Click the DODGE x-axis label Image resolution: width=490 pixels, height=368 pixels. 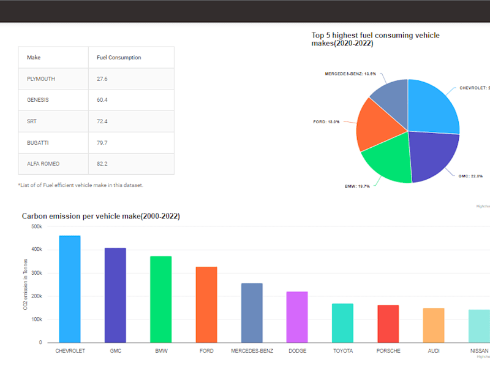click(297, 351)
